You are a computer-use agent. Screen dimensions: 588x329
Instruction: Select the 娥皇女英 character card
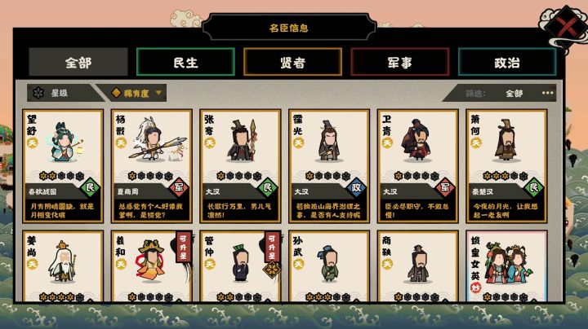click(506, 266)
